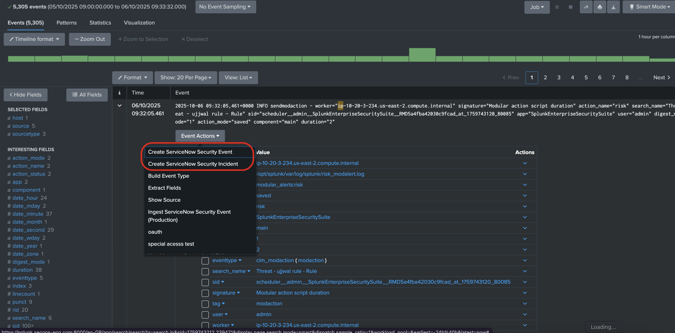Open the No Event Sampling dropdown
The image size is (675, 333).
pyautogui.click(x=225, y=7)
